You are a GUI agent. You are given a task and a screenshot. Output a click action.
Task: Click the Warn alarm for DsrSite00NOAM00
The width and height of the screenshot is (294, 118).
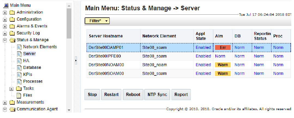coord(223,65)
